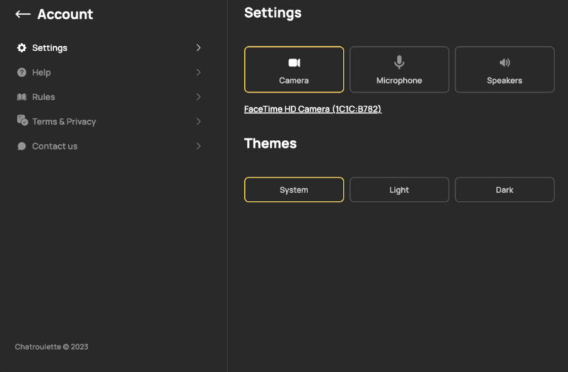The height and width of the screenshot is (372, 568).
Task: Expand the Help chevron
Action: click(x=198, y=72)
